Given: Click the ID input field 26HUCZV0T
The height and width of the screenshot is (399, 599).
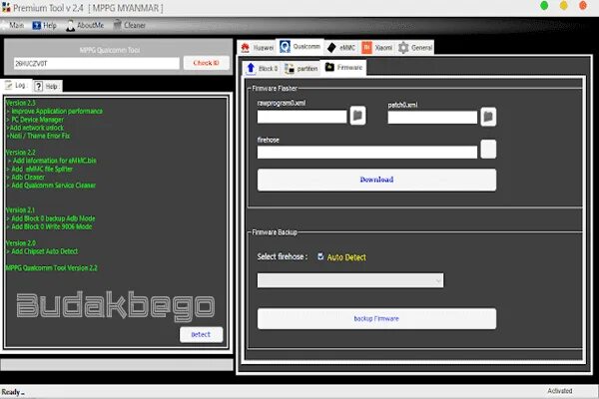Looking at the screenshot, I should click(96, 64).
